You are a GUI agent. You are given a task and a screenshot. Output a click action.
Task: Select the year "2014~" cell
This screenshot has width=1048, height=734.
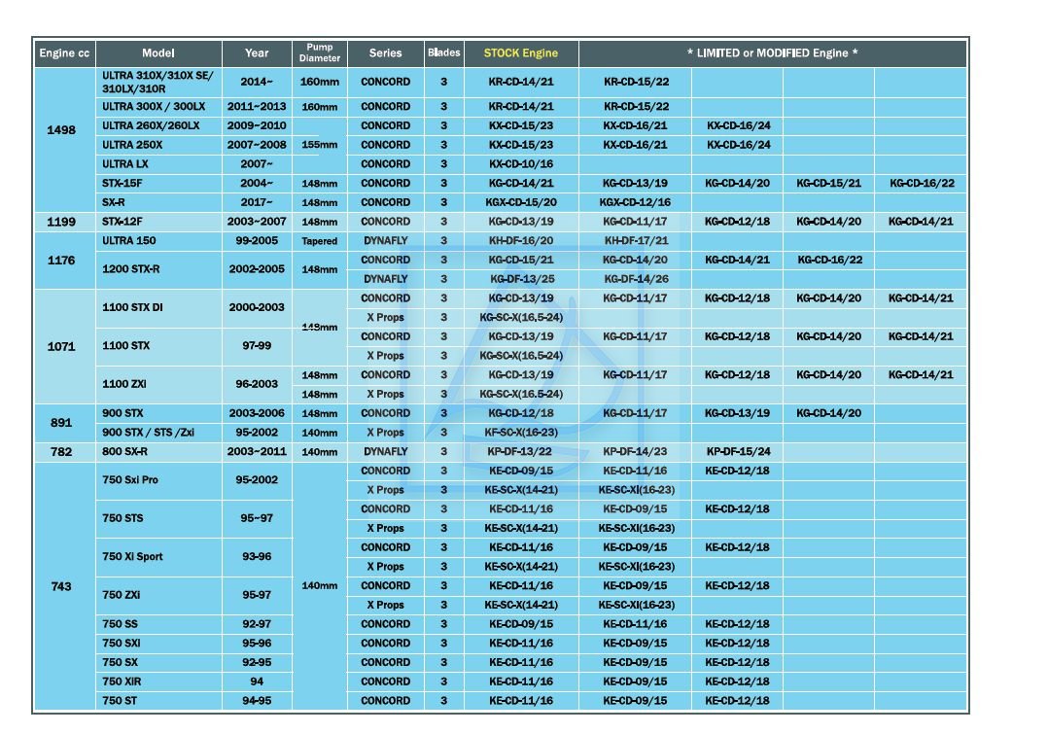(x=257, y=83)
